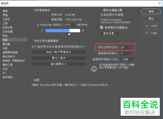This screenshot has width=163, height=119.
Task: Click the plus icon for memory usage
Action: coord(83,31)
